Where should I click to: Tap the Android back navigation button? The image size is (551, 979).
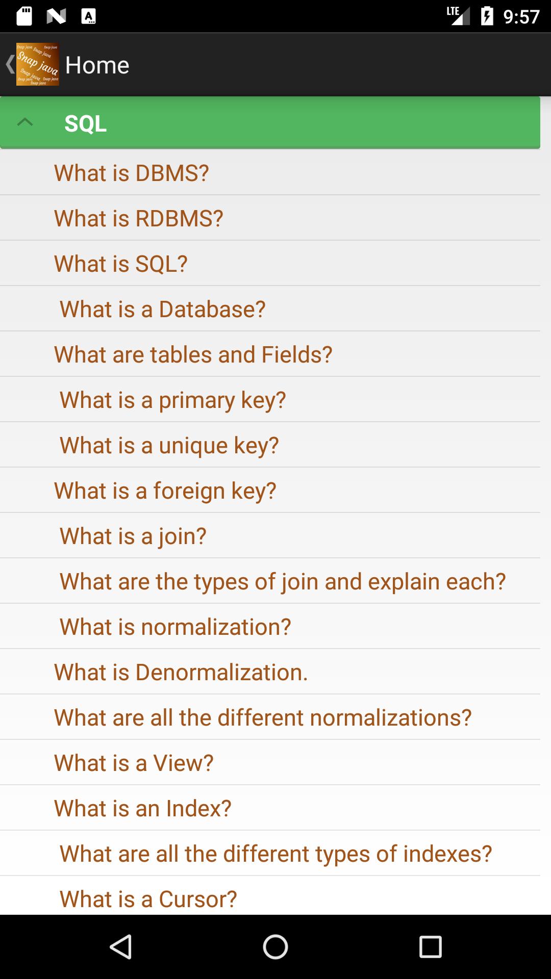point(121,947)
